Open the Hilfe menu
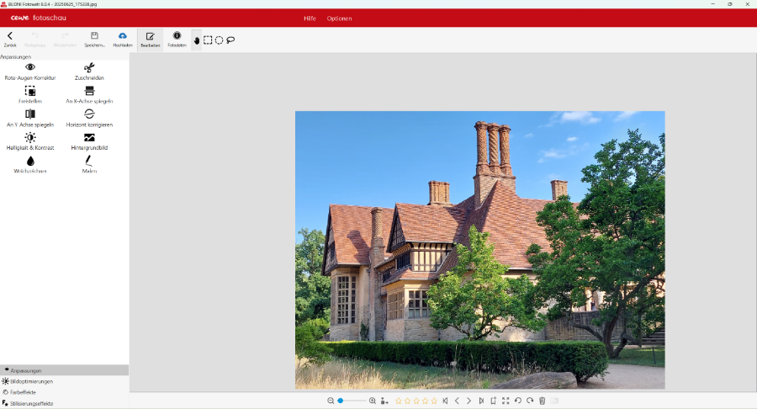The height and width of the screenshot is (409, 757). click(310, 19)
